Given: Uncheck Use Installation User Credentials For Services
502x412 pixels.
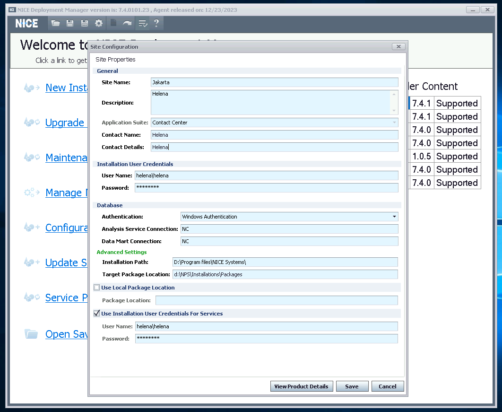Looking at the screenshot, I should (97, 313).
